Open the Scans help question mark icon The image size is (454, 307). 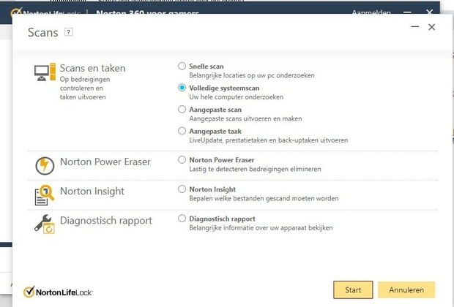point(69,32)
